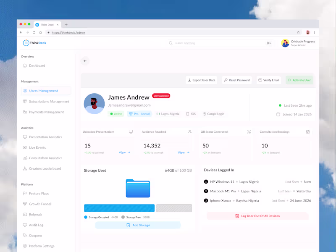This screenshot has width=336, height=252.
Task: Open Dashboard in the sidebar
Action: pos(34,66)
